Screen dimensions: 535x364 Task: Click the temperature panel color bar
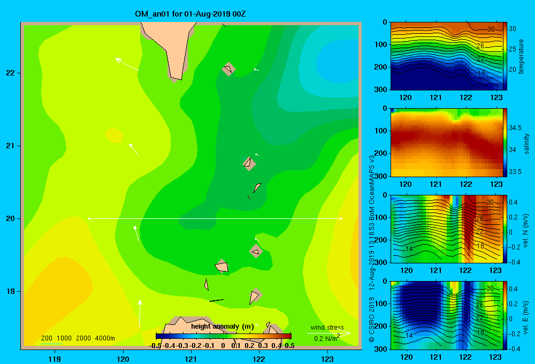pos(505,56)
